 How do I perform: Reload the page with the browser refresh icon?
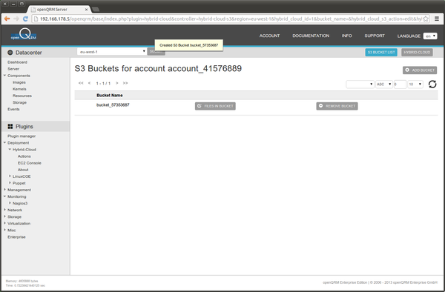[25, 19]
